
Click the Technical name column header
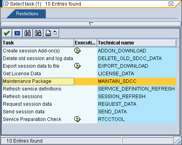[x=137, y=43]
